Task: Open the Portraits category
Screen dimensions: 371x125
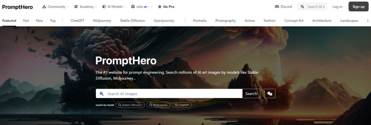Action: 200,21
